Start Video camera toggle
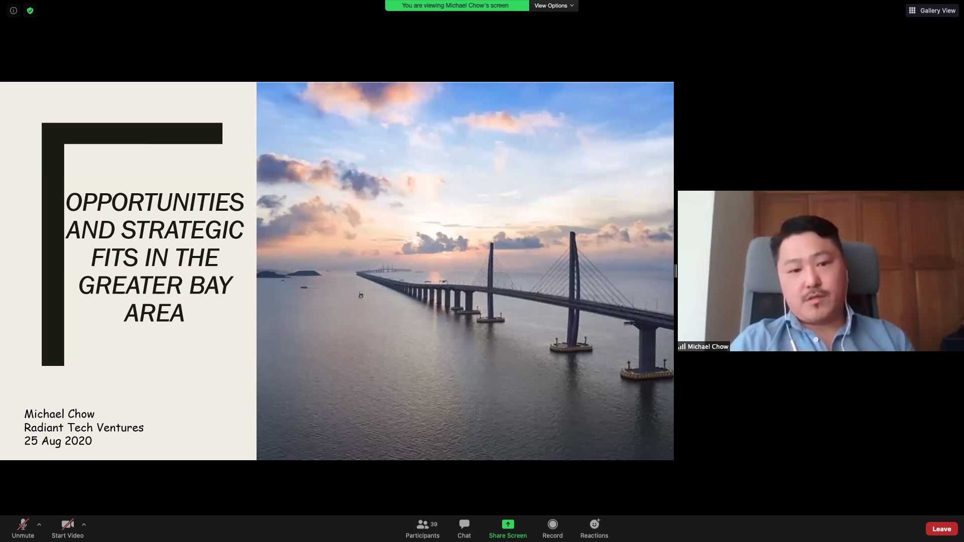Image resolution: width=964 pixels, height=542 pixels. tap(67, 524)
